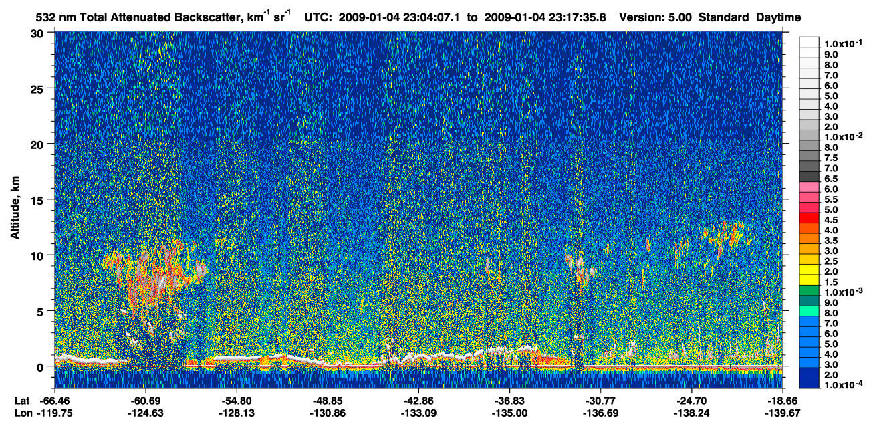Click longitude value '-119.75'
The height and width of the screenshot is (446, 869).
point(55,413)
